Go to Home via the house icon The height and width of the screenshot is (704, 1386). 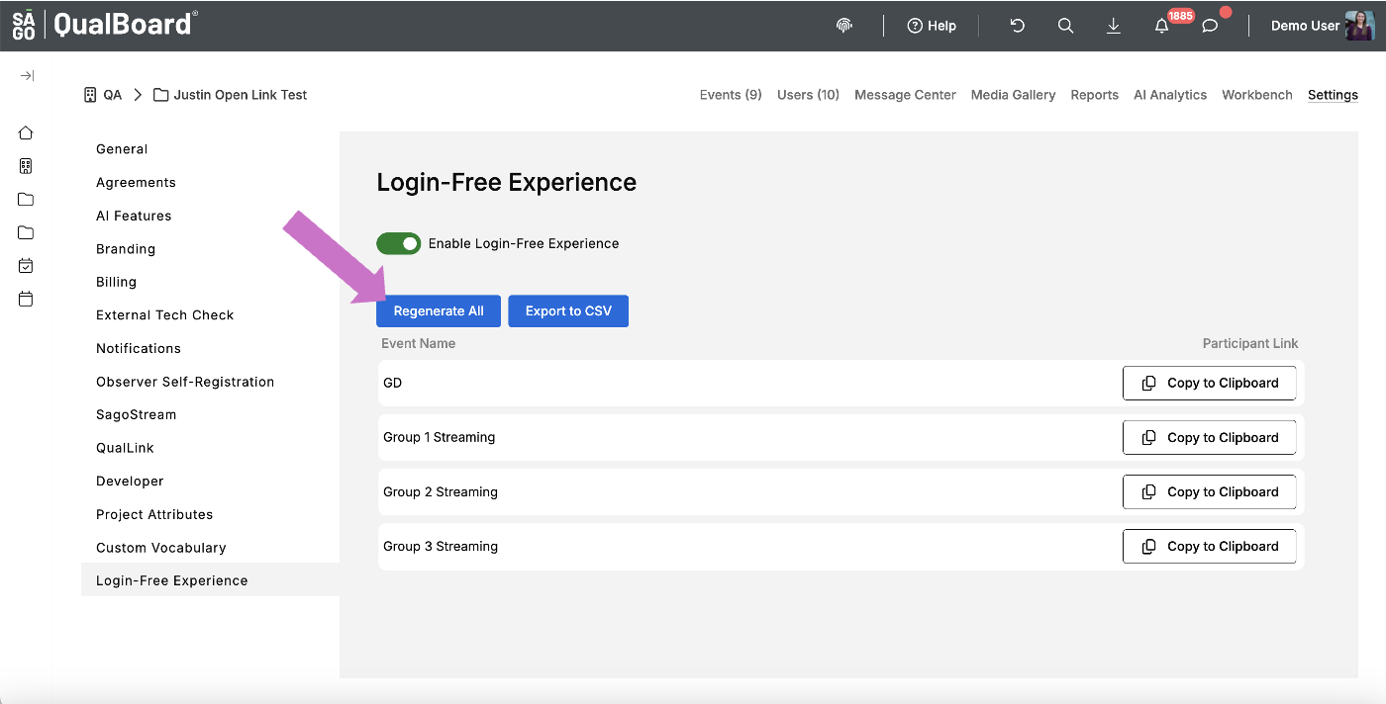click(x=26, y=132)
